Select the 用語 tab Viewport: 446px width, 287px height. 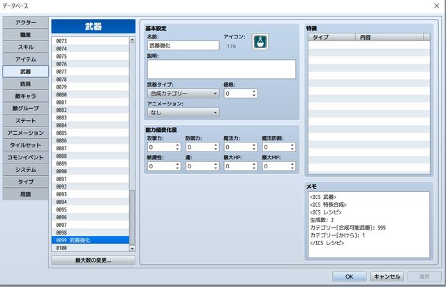pos(26,194)
